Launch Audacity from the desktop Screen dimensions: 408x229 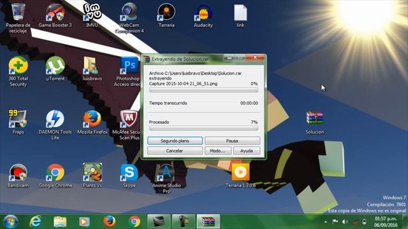click(203, 13)
